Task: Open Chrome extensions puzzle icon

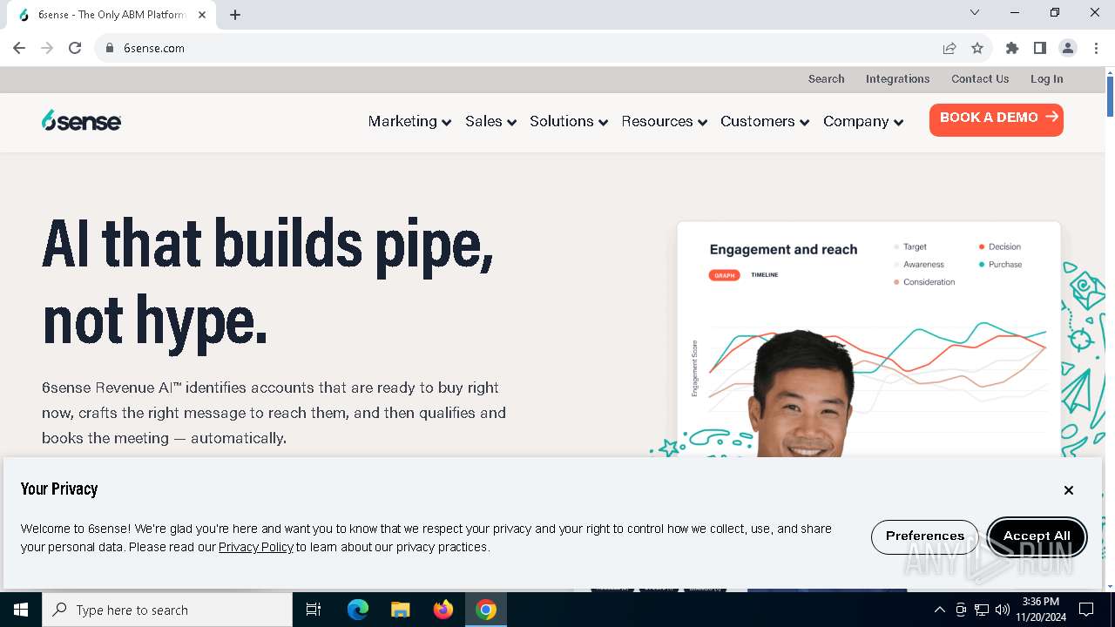Action: tap(1012, 48)
